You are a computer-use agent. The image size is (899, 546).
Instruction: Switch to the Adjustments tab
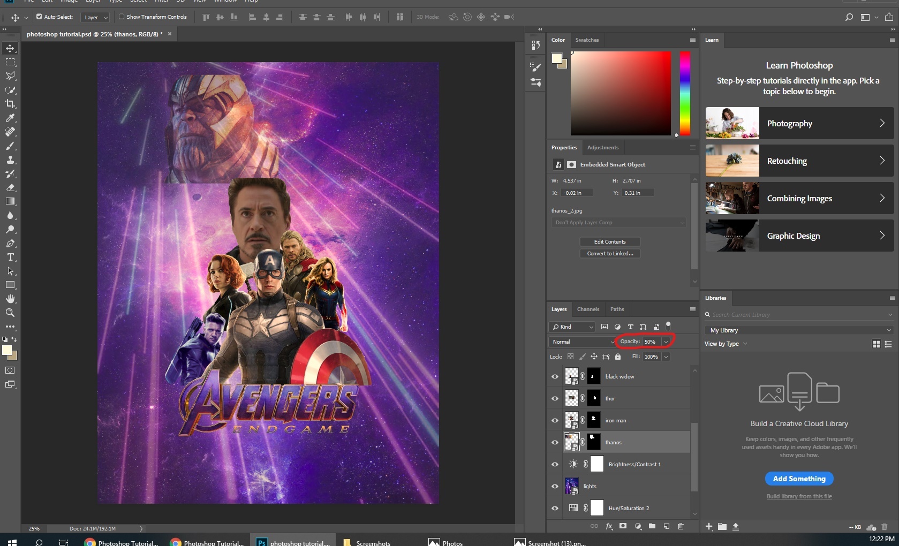coord(602,147)
